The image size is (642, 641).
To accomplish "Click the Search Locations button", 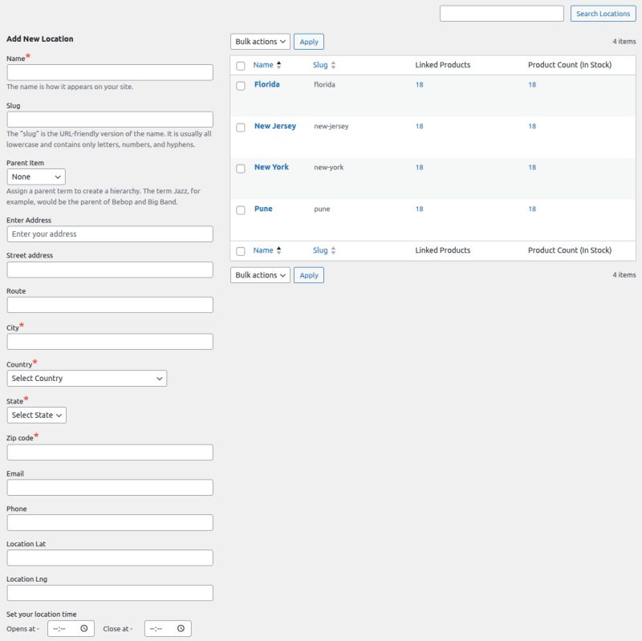I will 603,14.
